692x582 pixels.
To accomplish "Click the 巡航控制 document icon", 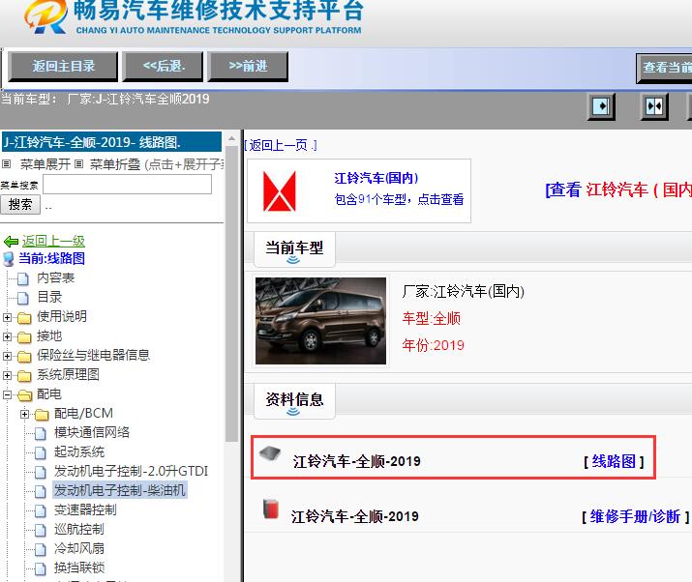I will coord(40,530).
